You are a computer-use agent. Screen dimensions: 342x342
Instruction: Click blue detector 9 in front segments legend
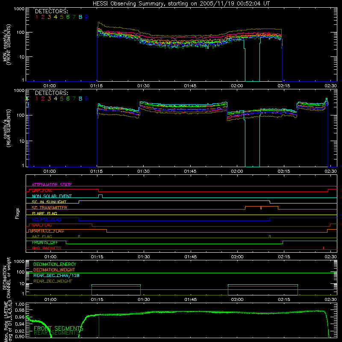87,17
